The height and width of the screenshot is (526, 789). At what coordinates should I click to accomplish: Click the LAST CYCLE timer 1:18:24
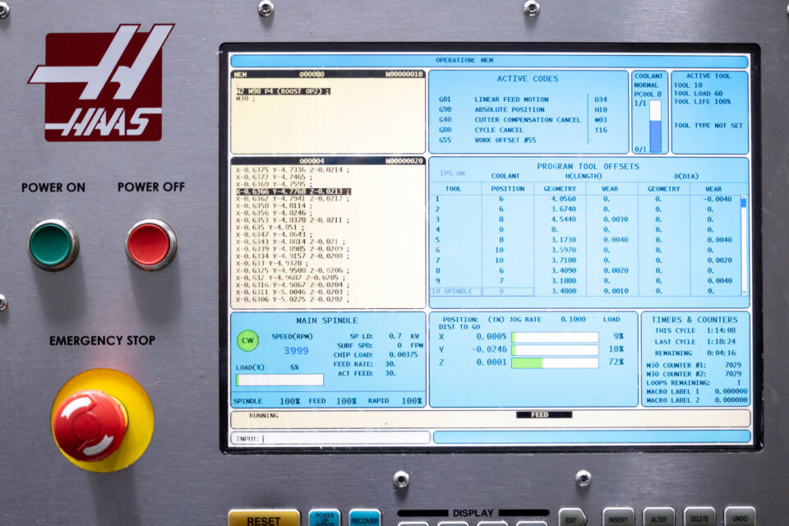pyautogui.click(x=721, y=342)
